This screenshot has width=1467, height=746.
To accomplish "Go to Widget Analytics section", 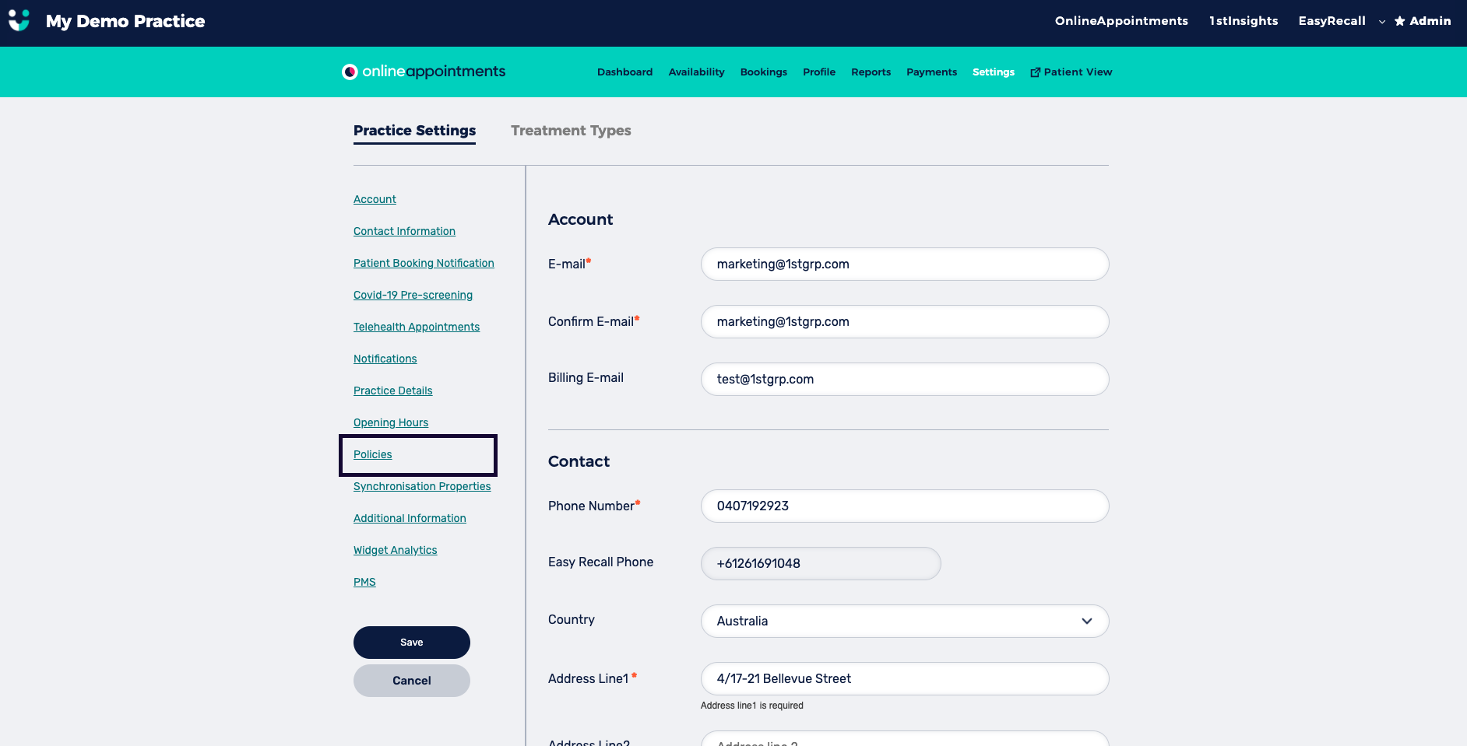I will 395,550.
